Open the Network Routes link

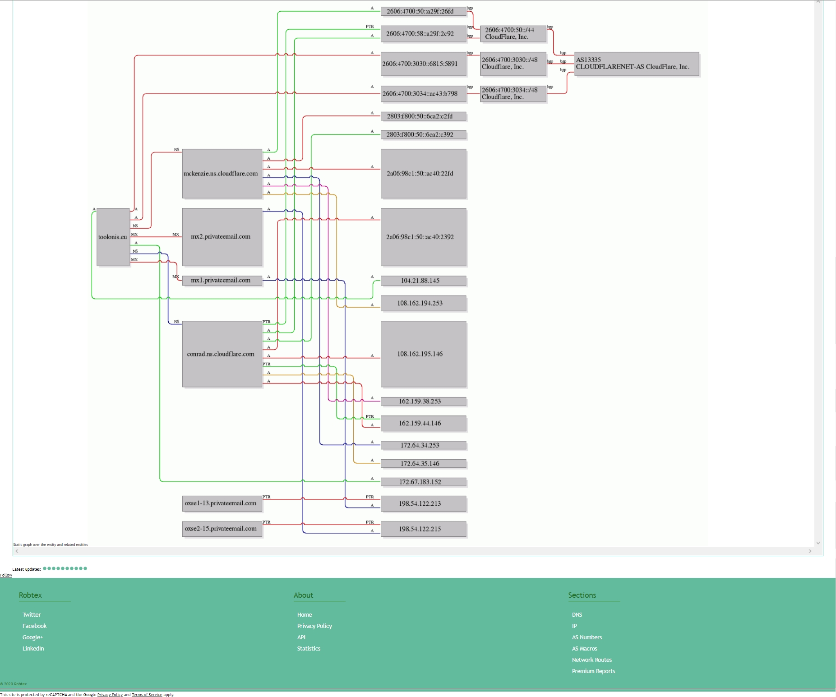tap(592, 660)
